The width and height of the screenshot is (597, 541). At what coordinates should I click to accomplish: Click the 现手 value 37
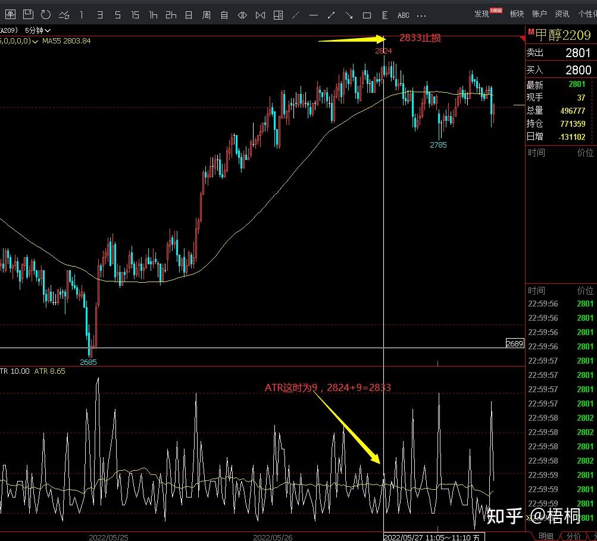pyautogui.click(x=581, y=98)
